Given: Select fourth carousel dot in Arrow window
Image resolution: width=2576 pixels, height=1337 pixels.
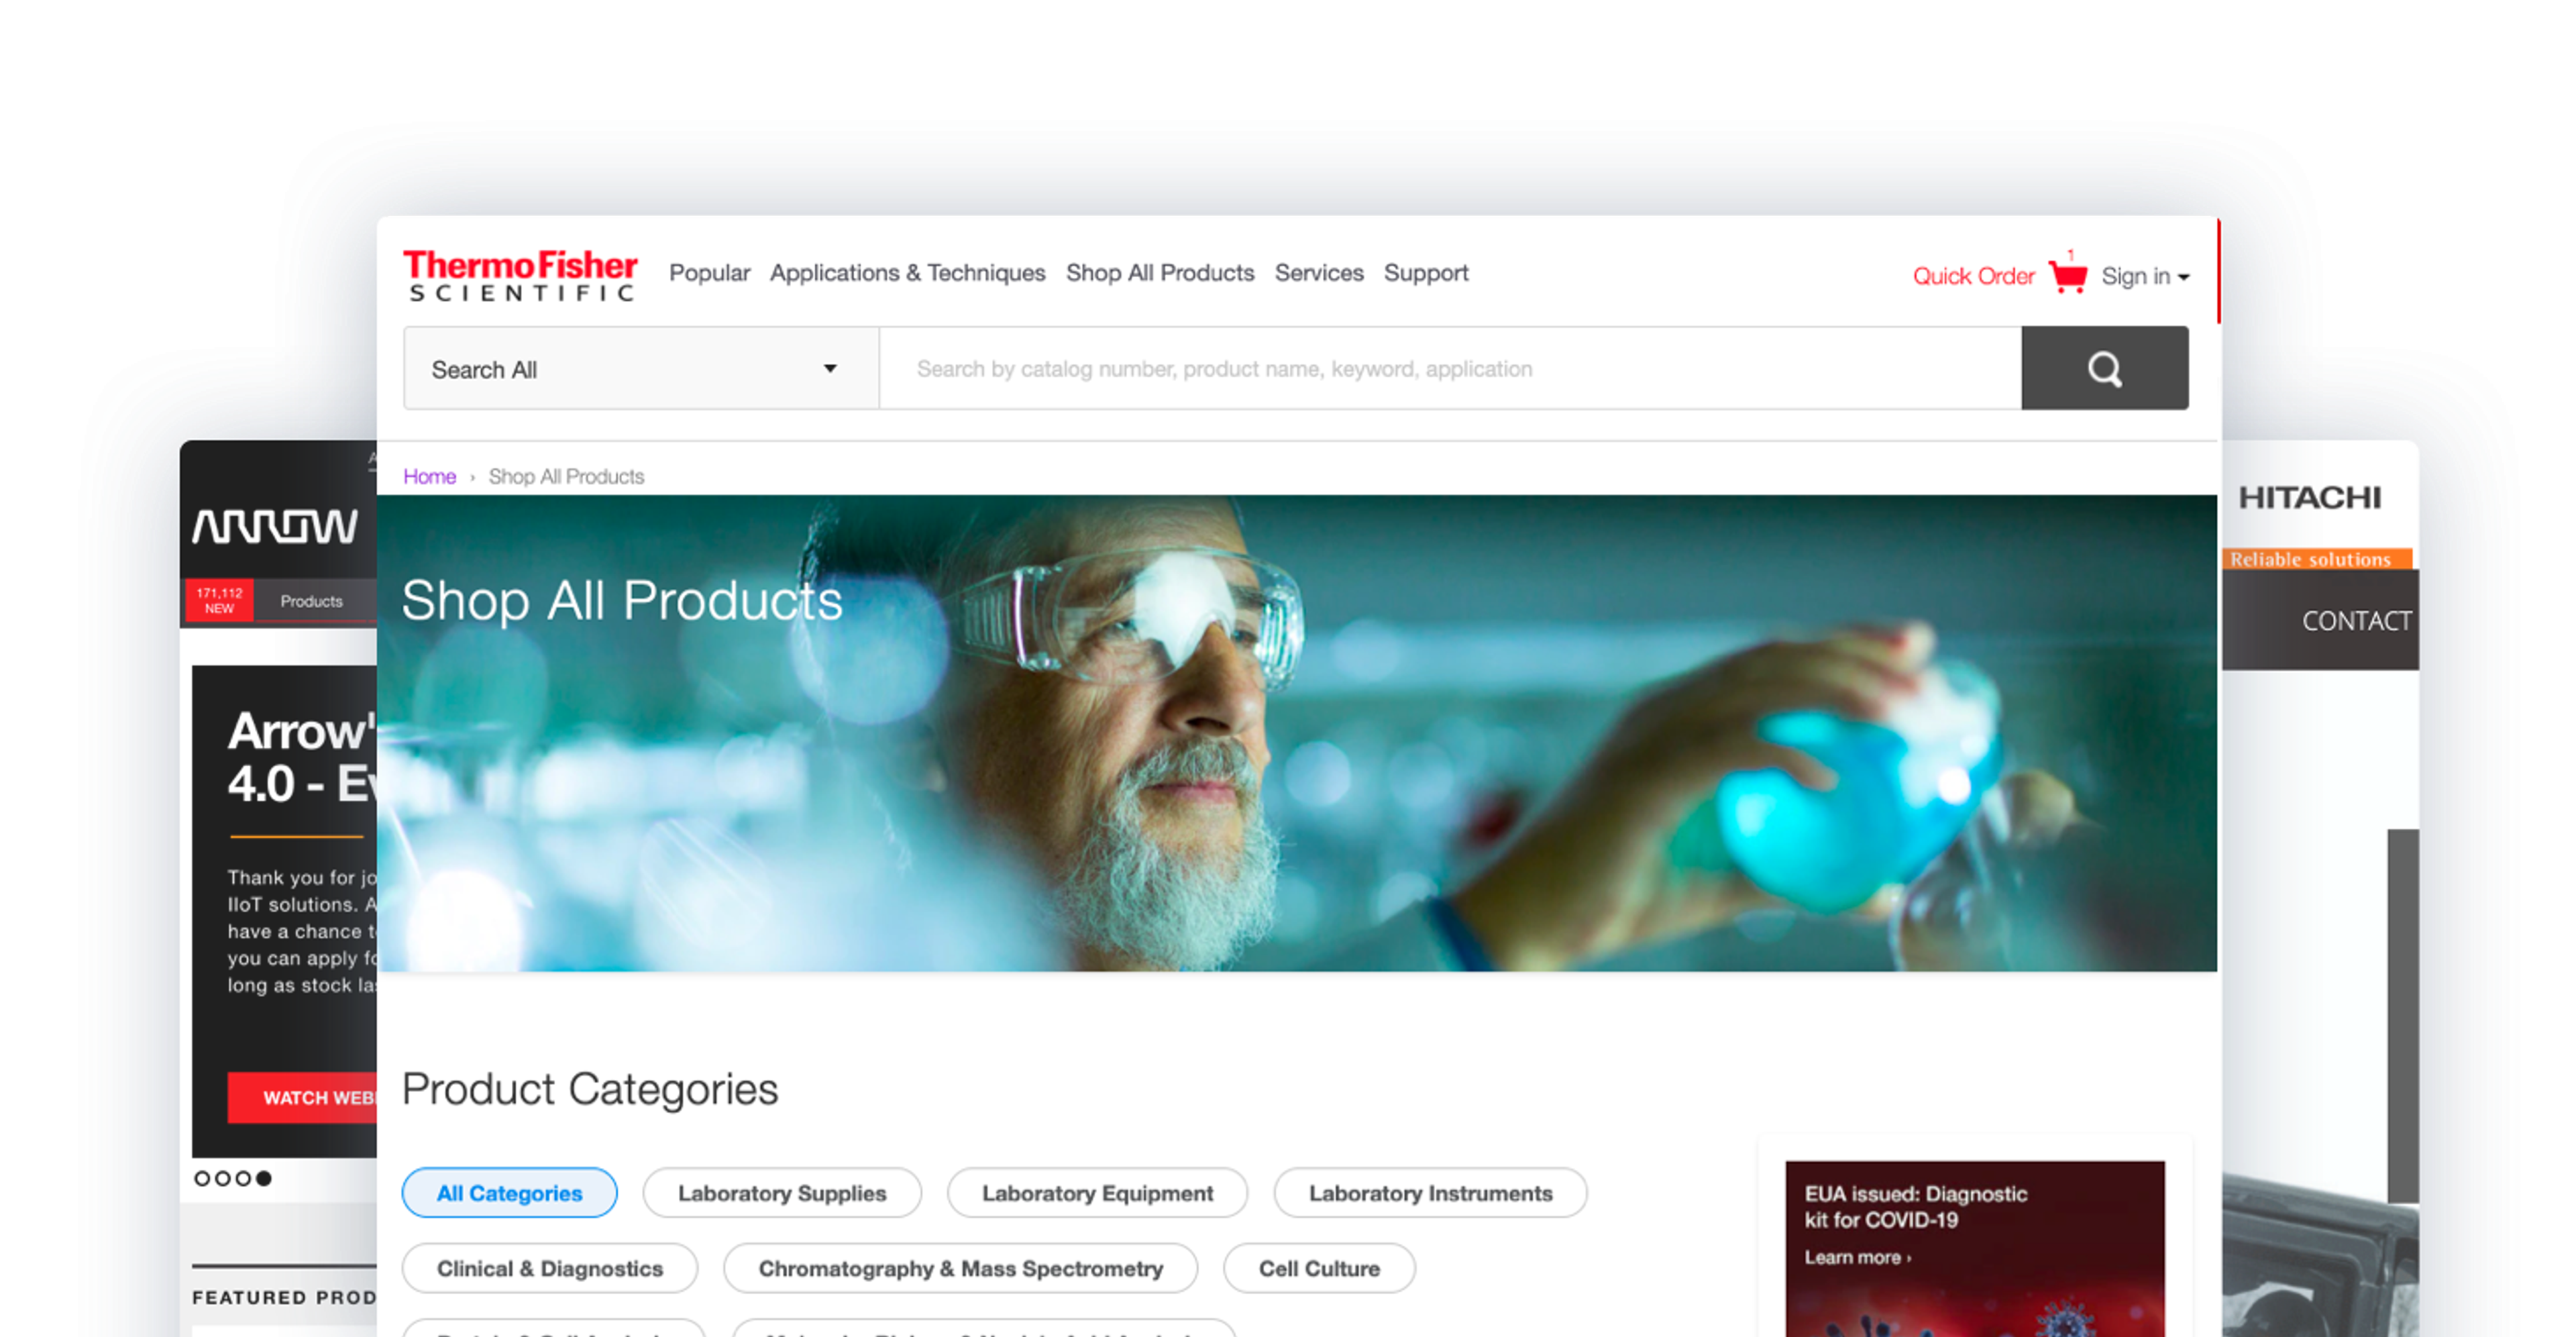Looking at the screenshot, I should [264, 1178].
